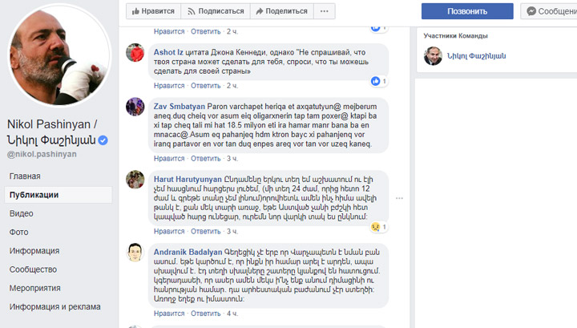
Task: Open options dots beside Harut Harutyunyan comment
Action: (x=399, y=198)
